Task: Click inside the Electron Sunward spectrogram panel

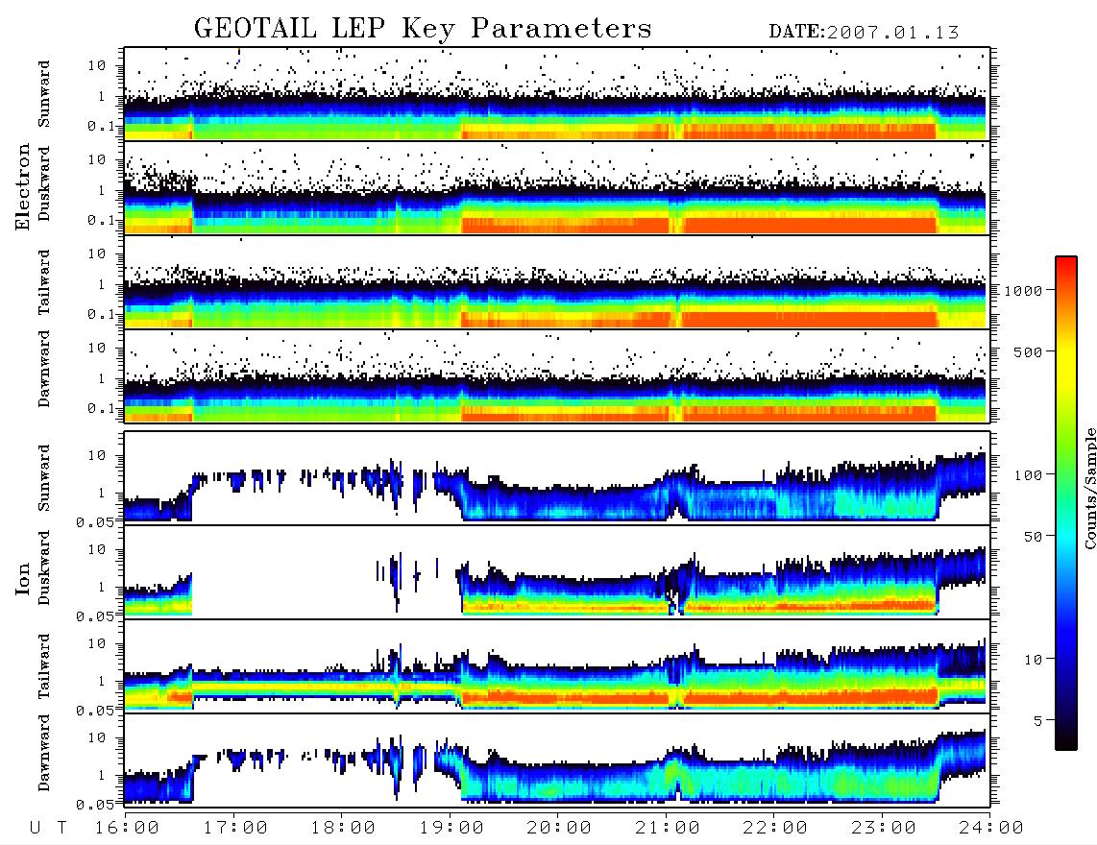Action: [x=557, y=94]
